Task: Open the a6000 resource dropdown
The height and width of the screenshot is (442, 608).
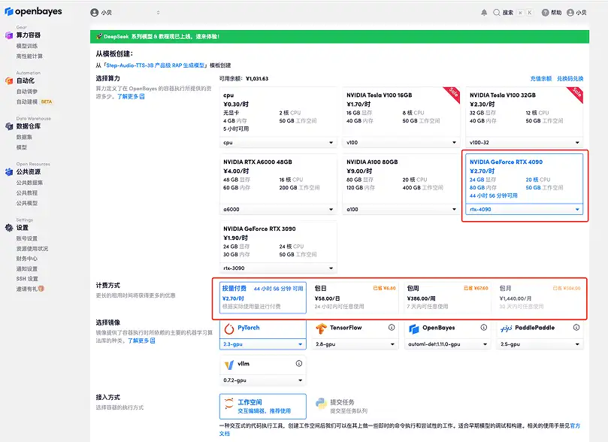Action: (x=278, y=210)
